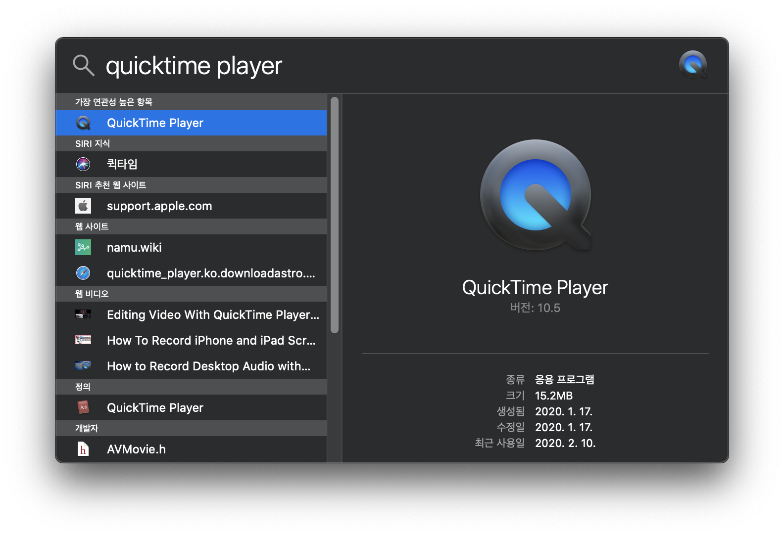Click the 수정일 date value

(x=564, y=427)
